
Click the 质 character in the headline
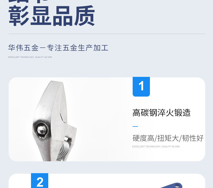[x=84, y=16]
